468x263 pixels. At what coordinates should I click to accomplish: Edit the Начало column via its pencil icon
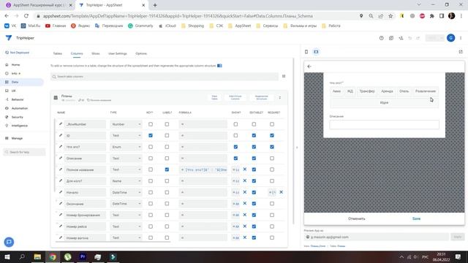[x=61, y=192]
